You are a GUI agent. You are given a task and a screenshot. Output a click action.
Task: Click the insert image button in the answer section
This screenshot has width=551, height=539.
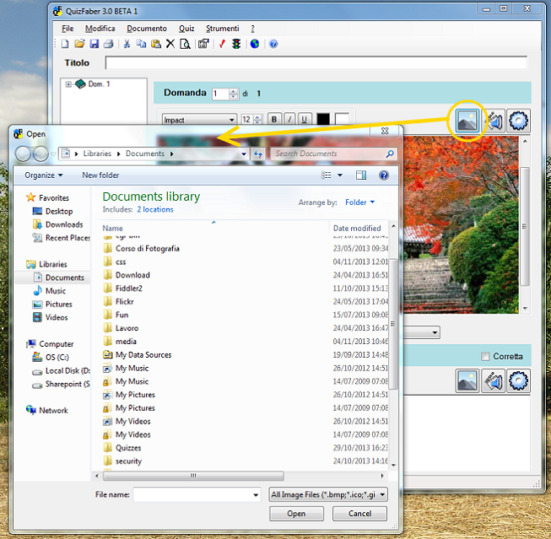click(x=467, y=380)
